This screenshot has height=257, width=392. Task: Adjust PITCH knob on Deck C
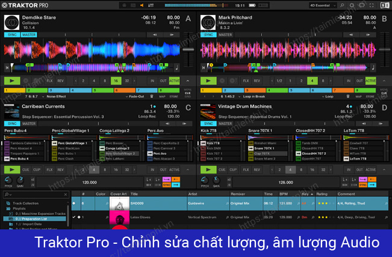click(8, 180)
